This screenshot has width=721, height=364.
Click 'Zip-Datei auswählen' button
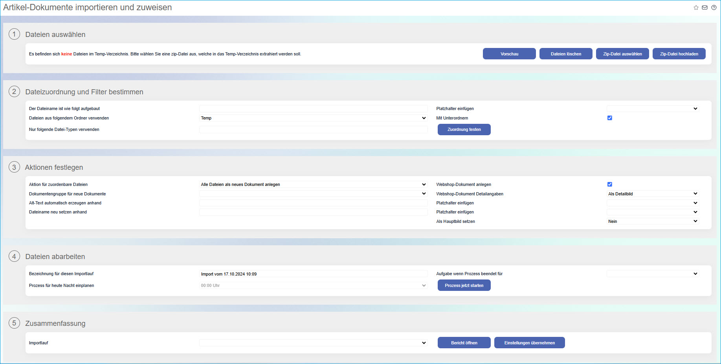pyautogui.click(x=622, y=54)
